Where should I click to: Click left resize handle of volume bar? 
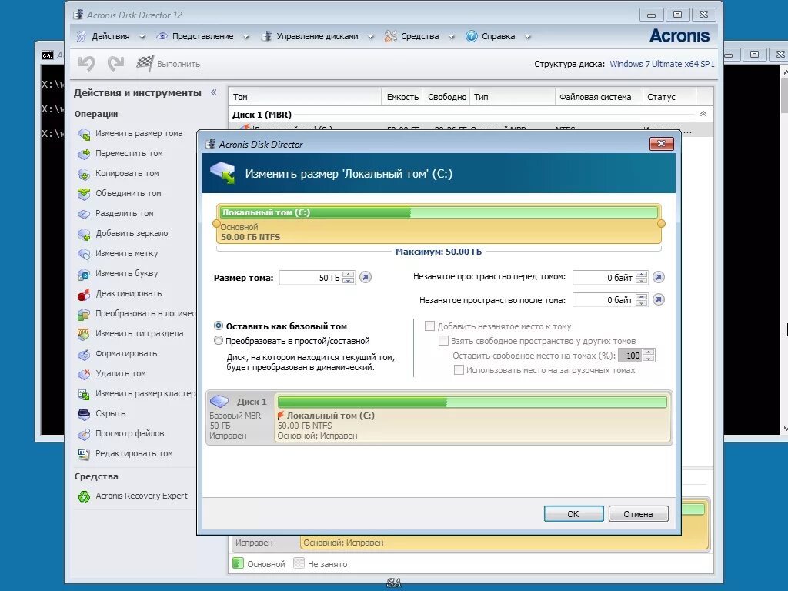click(216, 224)
